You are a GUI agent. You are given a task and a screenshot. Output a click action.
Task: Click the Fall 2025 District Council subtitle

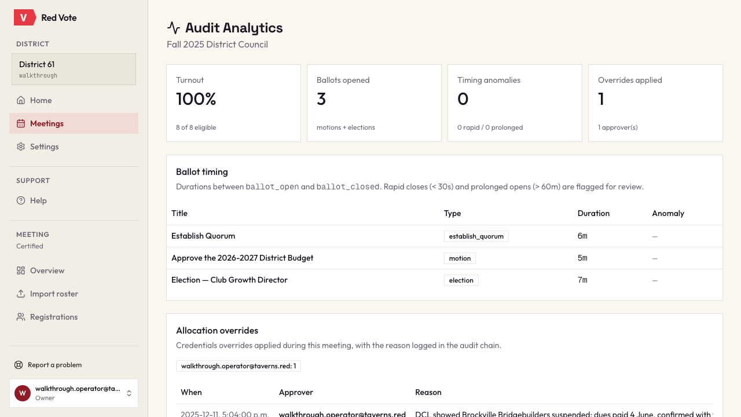point(217,44)
